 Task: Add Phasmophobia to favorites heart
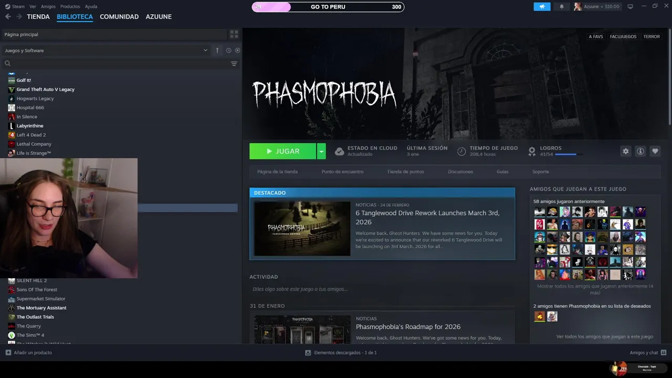pyautogui.click(x=655, y=151)
